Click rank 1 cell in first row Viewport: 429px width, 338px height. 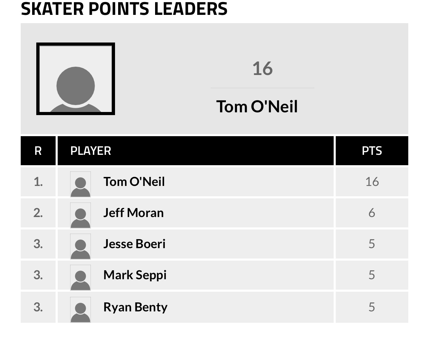(38, 182)
